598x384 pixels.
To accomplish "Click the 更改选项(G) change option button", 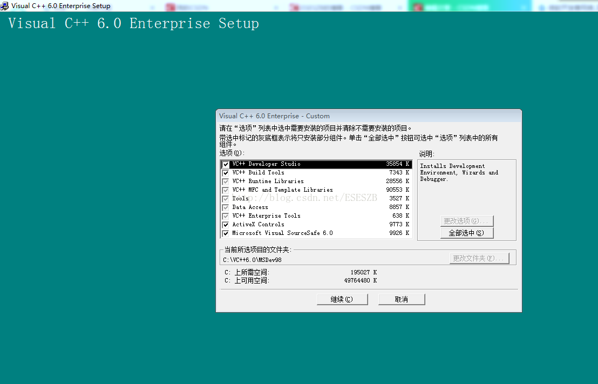I will coord(467,221).
